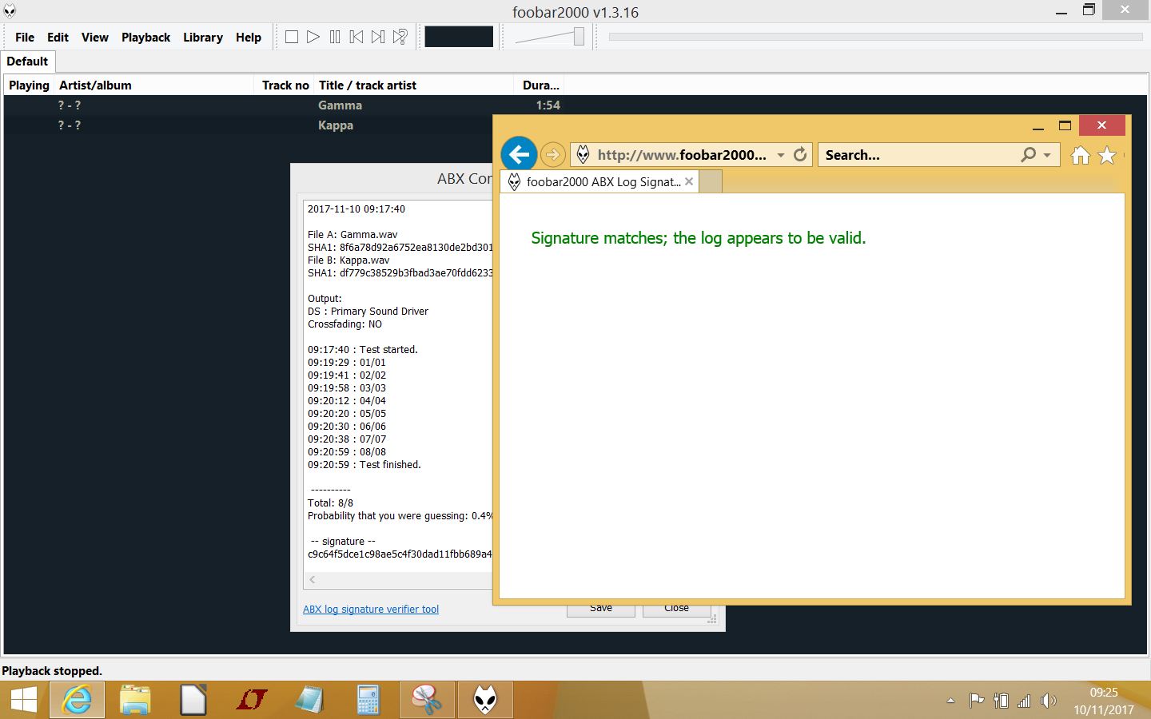Select the Gamma track in playlist

coord(575,105)
